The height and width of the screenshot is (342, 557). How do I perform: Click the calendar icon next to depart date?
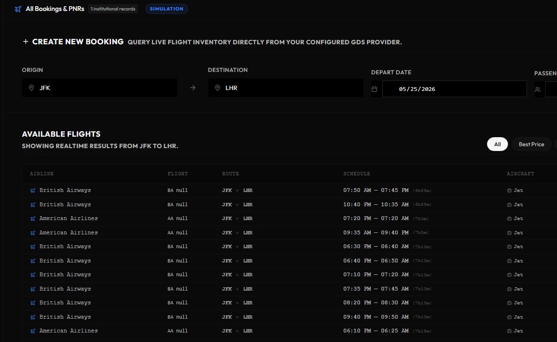point(374,89)
